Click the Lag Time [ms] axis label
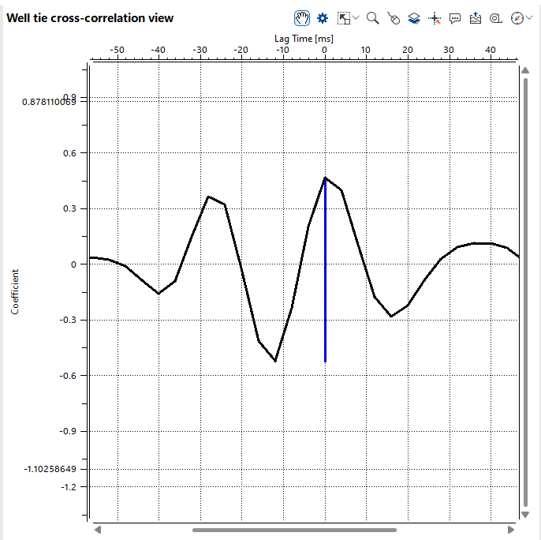Screen dimensions: 541x540 [x=304, y=38]
